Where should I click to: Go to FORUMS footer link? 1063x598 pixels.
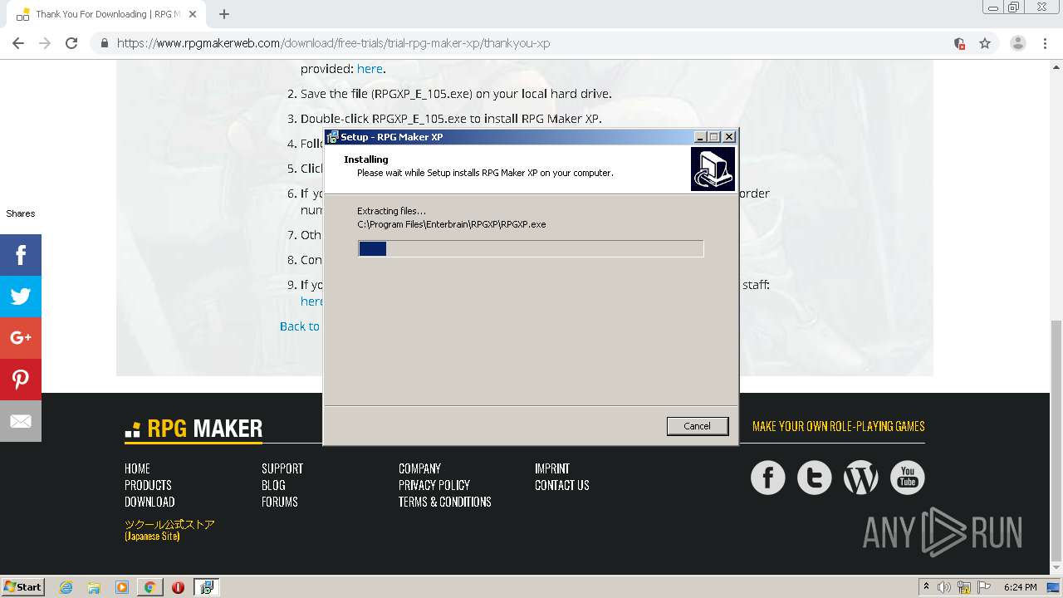(280, 502)
